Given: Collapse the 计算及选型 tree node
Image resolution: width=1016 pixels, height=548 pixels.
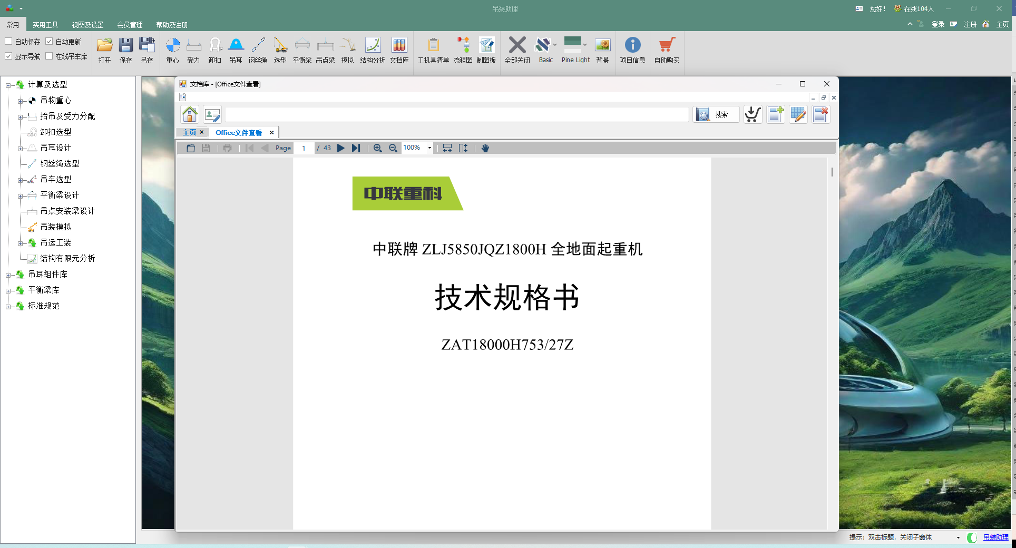Looking at the screenshot, I should 8,85.
